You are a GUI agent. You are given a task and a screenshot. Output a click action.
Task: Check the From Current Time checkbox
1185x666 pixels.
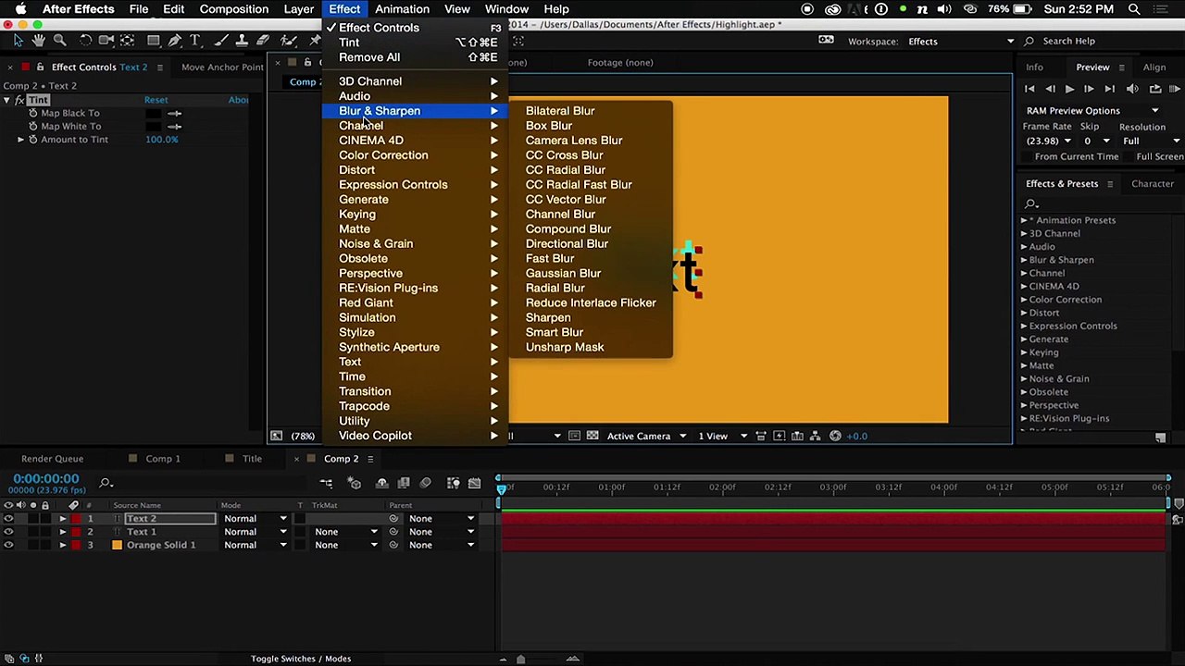[1027, 157]
